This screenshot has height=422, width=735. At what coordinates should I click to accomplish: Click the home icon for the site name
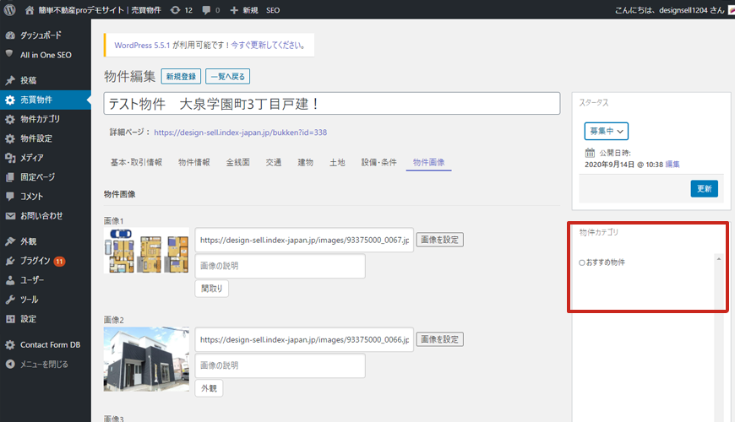coord(30,10)
